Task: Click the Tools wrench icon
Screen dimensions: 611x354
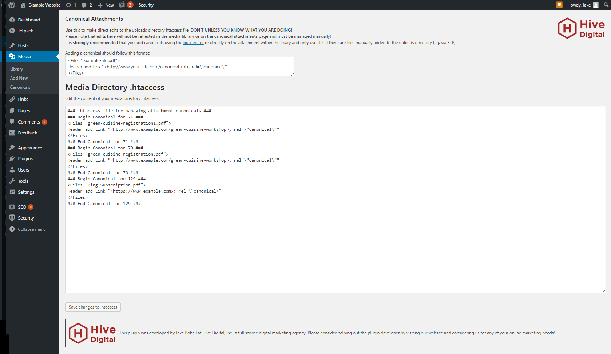Action: point(12,181)
